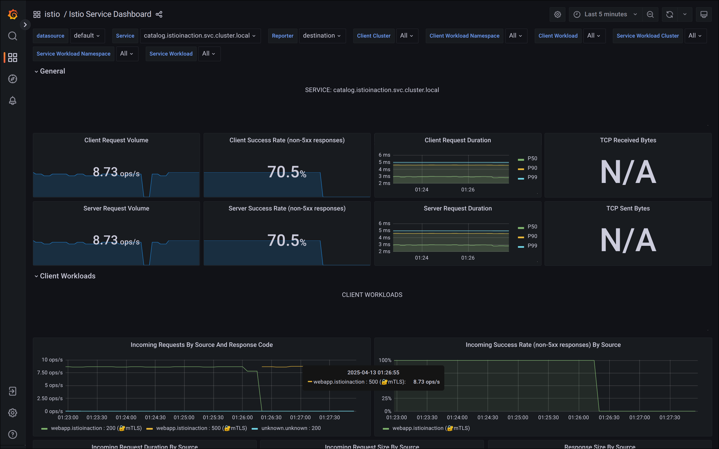Zoom out the time range
Screen dimensions: 719x449
tap(650, 14)
